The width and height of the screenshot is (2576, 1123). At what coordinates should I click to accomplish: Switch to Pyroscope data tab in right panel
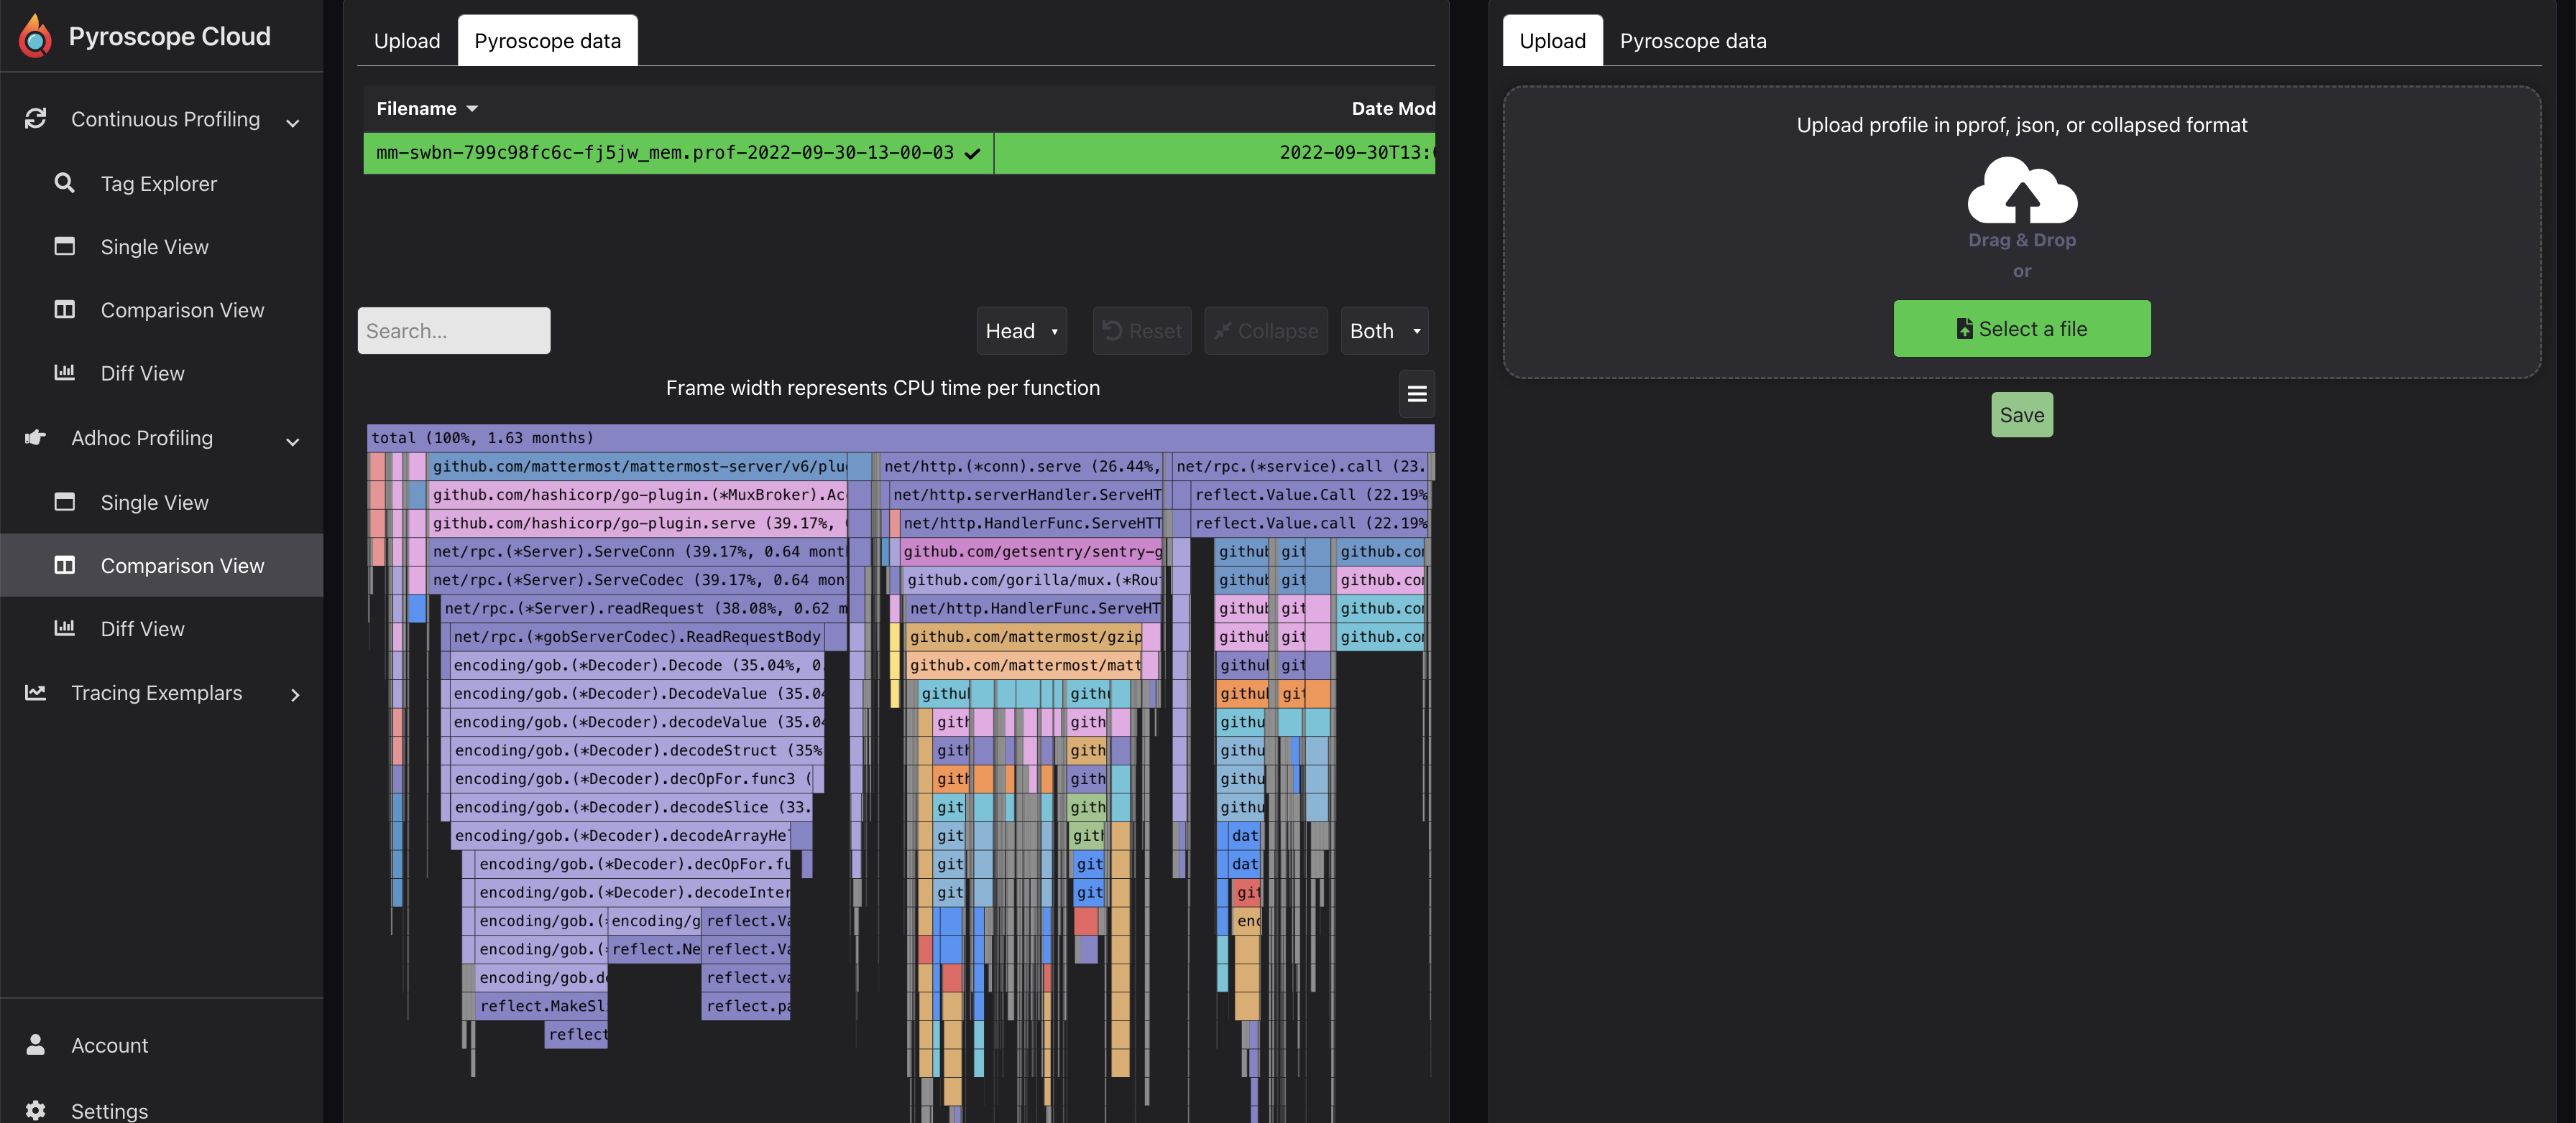pos(1693,41)
